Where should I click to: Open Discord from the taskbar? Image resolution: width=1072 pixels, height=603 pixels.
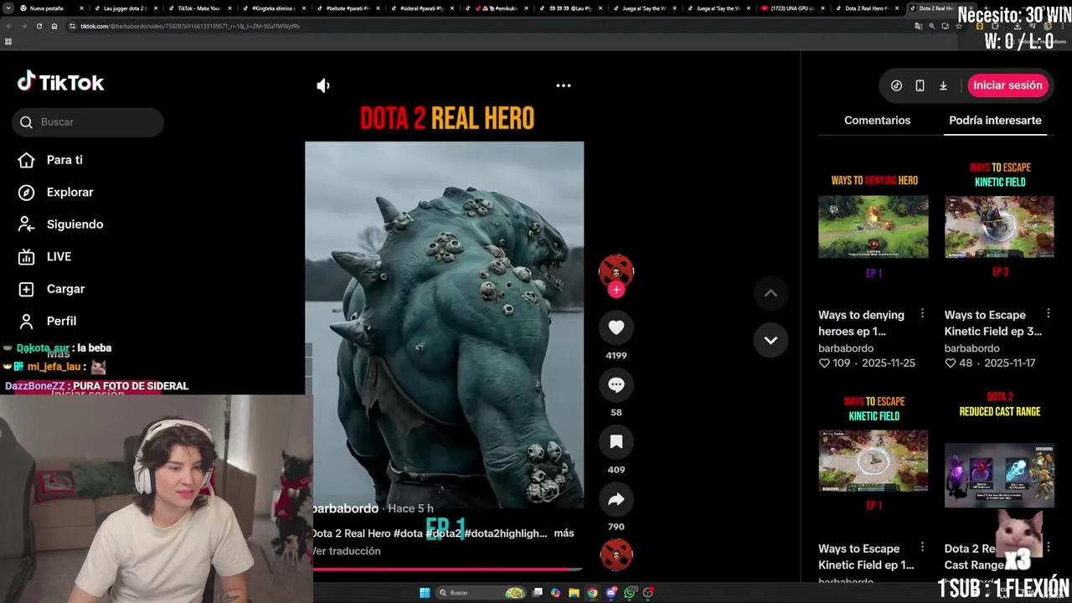(x=611, y=593)
